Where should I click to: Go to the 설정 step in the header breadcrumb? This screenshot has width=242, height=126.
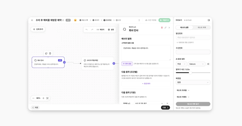coord(119,20)
